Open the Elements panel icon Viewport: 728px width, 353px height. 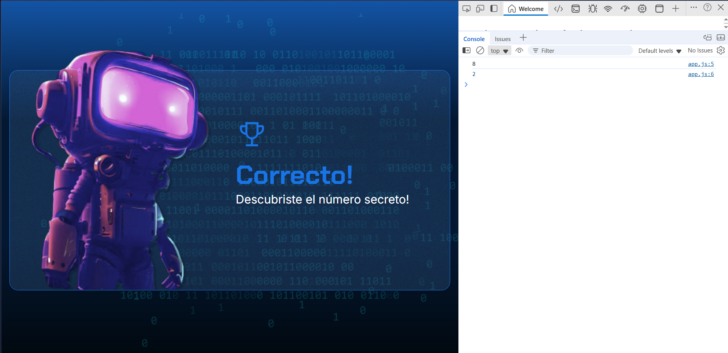coord(558,9)
